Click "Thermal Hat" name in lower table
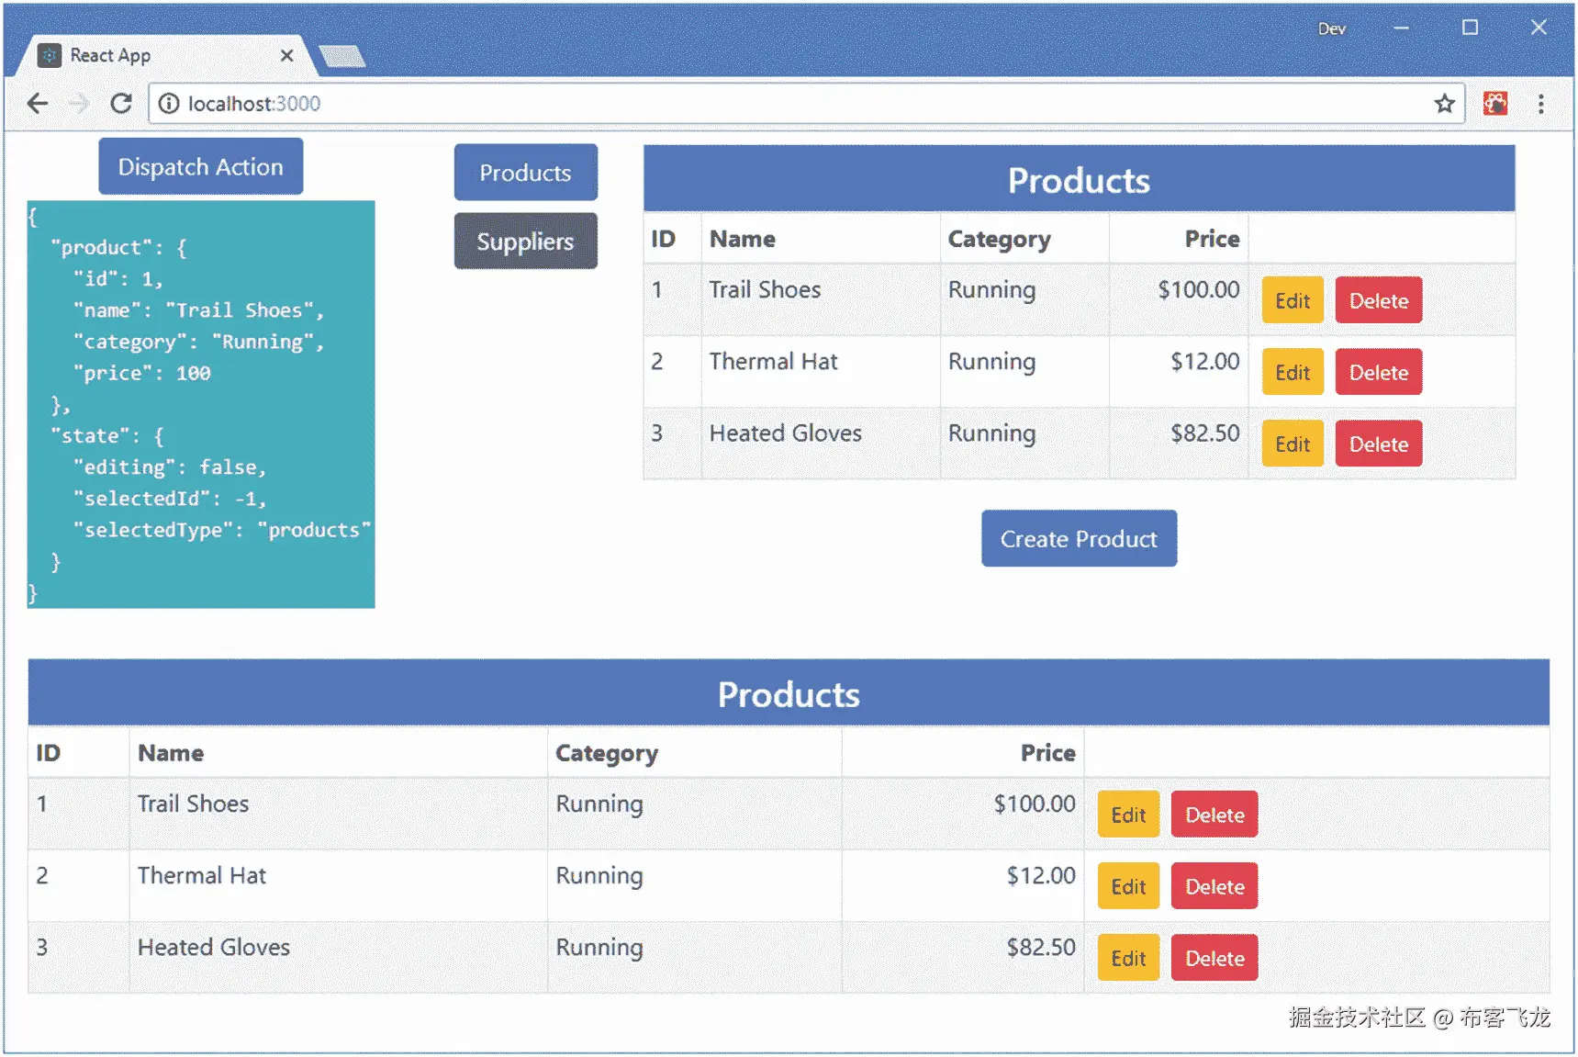This screenshot has width=1578, height=1057. (202, 876)
